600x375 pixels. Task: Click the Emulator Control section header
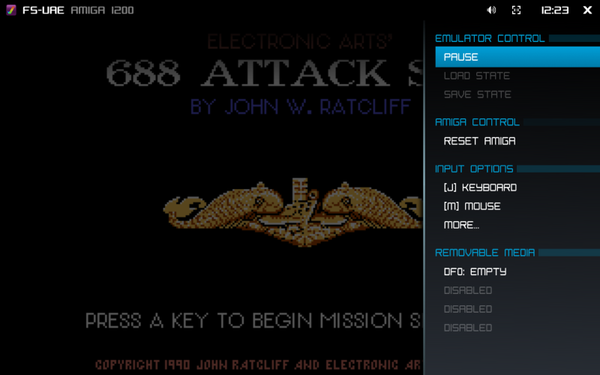coord(490,38)
